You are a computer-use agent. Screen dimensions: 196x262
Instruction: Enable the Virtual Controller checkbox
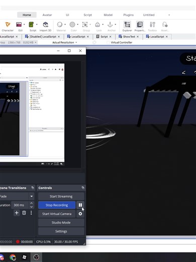click(x=108, y=42)
